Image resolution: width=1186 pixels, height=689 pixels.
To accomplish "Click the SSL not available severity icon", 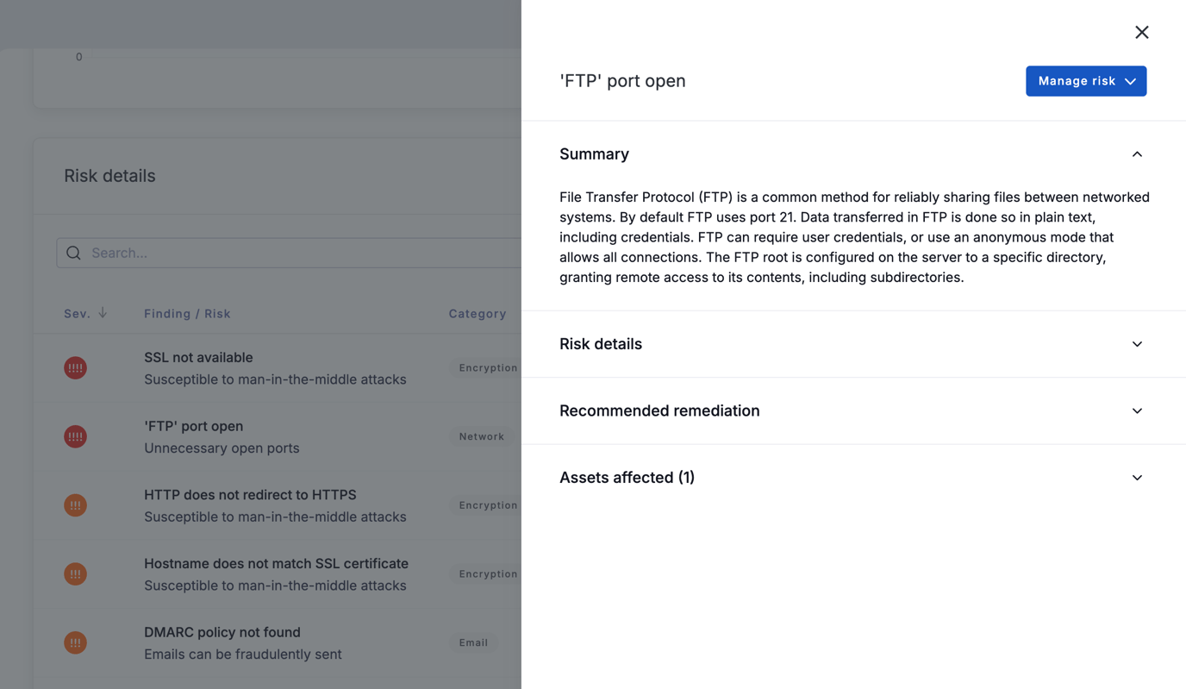I will tap(75, 368).
